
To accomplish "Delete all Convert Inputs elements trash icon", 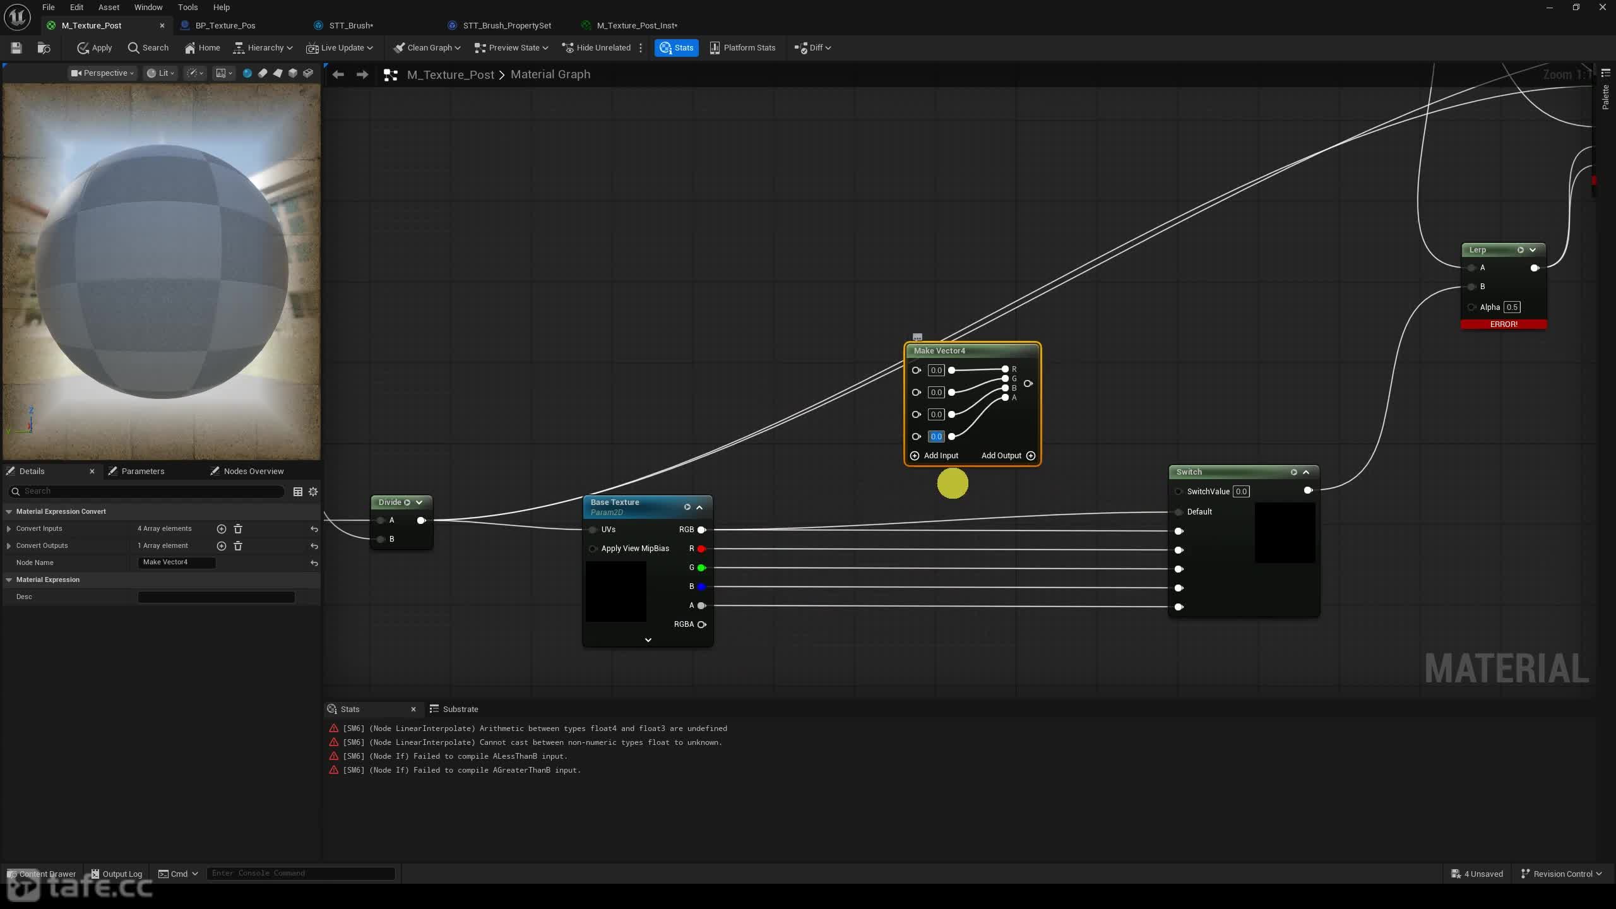I will 238,529.
